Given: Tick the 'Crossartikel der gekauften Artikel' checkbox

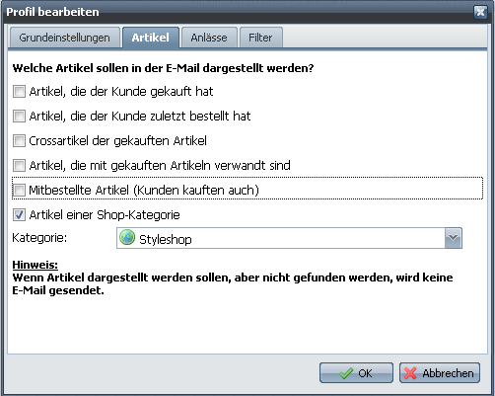Looking at the screenshot, I should 19,140.
